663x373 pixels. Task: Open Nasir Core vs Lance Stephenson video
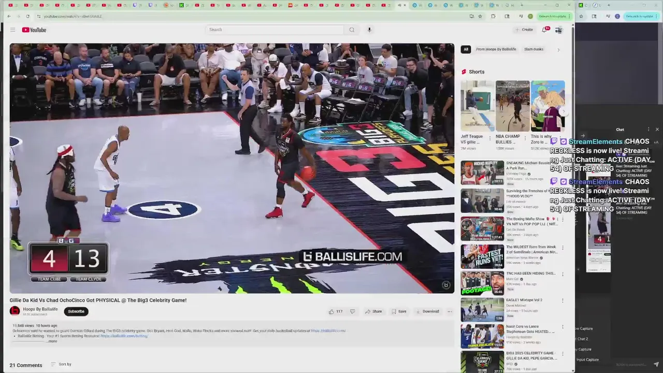(482, 336)
